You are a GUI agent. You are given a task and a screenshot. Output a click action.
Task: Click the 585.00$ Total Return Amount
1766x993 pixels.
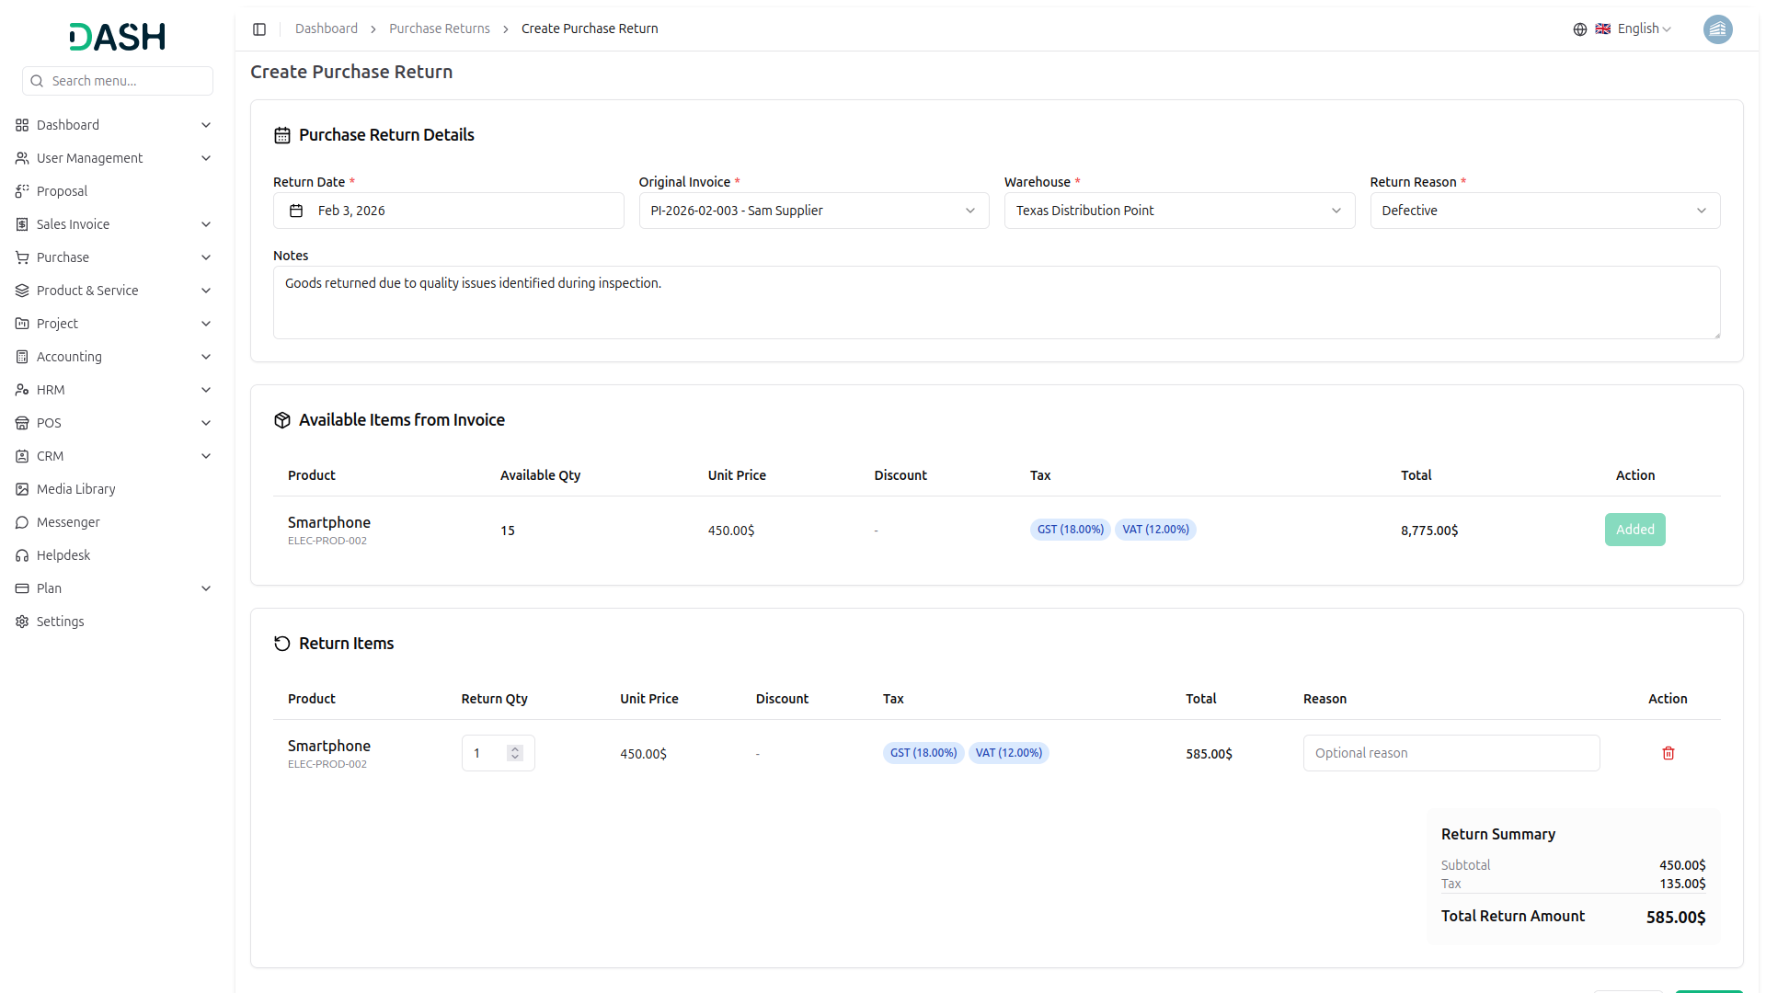pyautogui.click(x=1675, y=918)
